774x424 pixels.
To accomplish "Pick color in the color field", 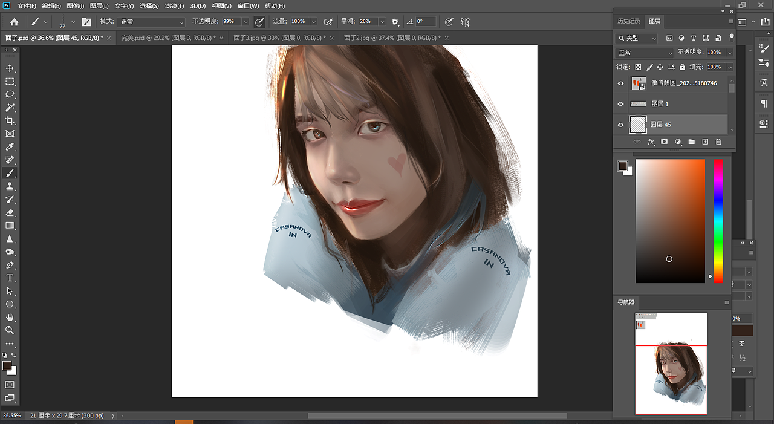I will coord(670,221).
